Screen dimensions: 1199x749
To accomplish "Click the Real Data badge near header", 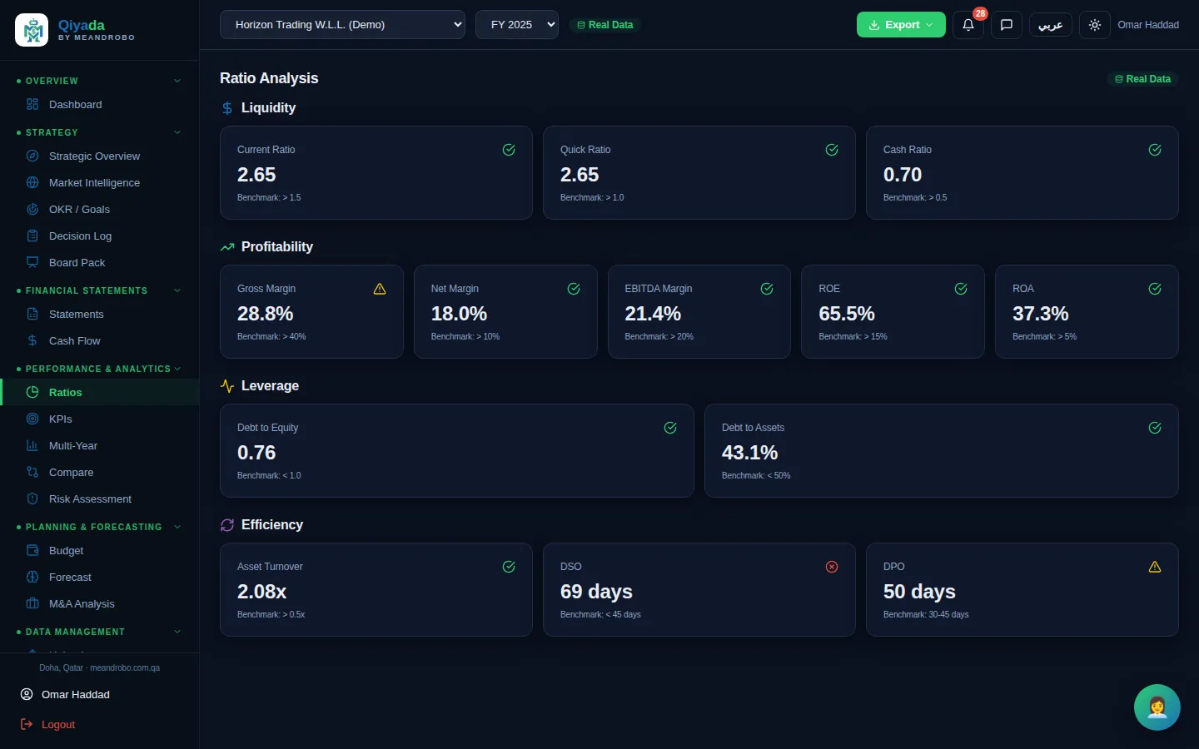I will click(x=605, y=25).
